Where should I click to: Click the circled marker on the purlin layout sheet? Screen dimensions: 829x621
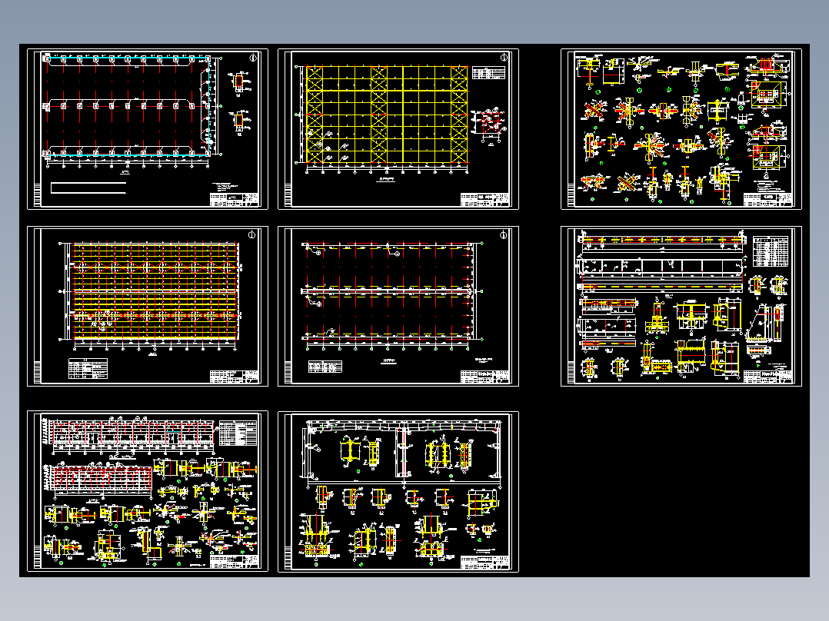click(x=251, y=234)
